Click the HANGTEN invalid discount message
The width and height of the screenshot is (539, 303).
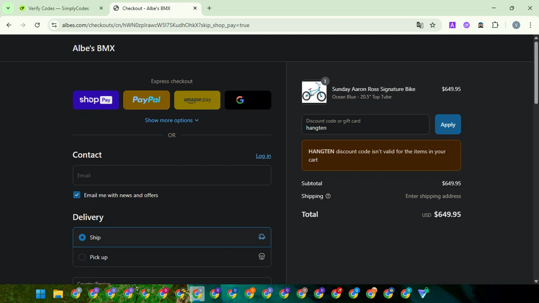click(381, 155)
